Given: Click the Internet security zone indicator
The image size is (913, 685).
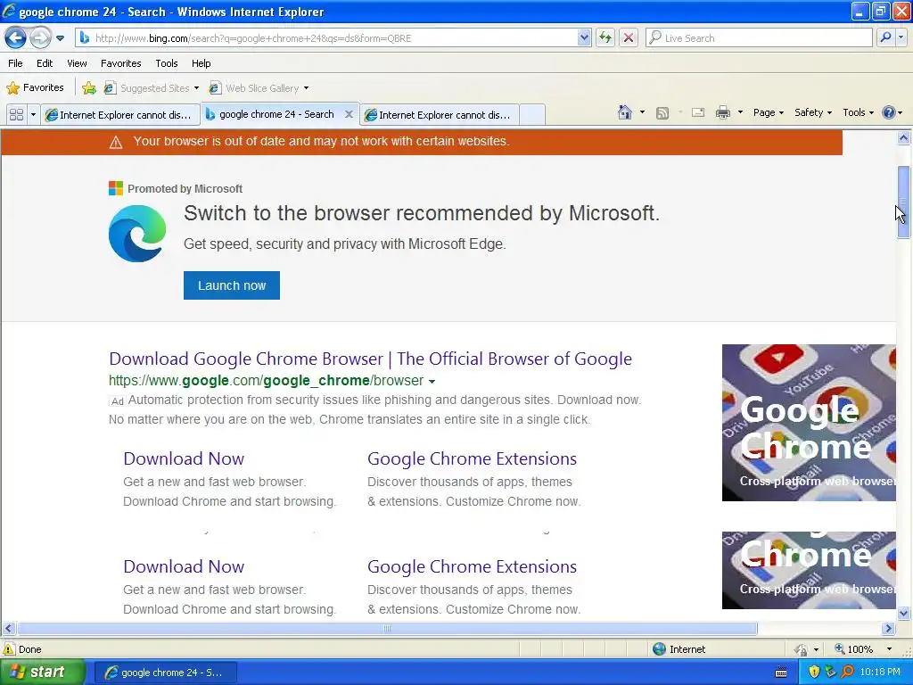Looking at the screenshot, I should (679, 649).
